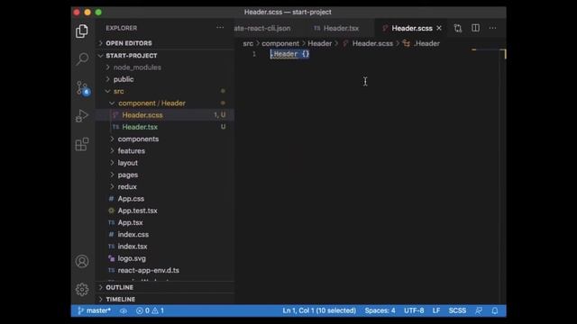Open editor More Actions ellipsis menu
This screenshot has height=324, width=577.
493,28
